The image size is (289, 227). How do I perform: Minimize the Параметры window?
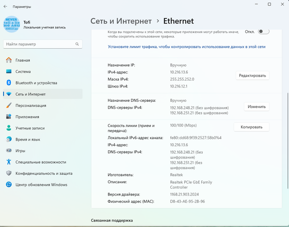(x=256, y=4)
